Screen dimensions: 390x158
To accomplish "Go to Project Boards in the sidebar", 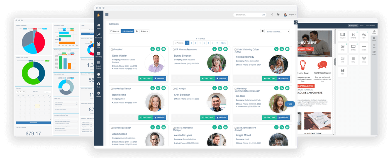I will click(x=99, y=64).
